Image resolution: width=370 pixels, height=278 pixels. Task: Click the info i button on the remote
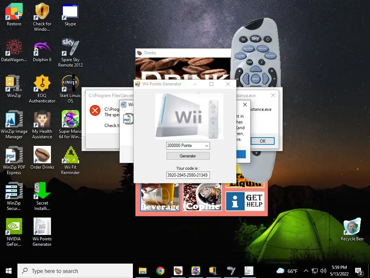[x=262, y=62]
